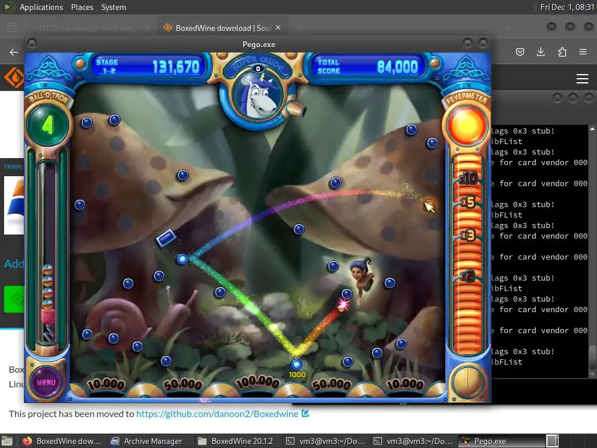Open the Firefox application hamburger menu
The height and width of the screenshot is (448, 597).
(583, 52)
